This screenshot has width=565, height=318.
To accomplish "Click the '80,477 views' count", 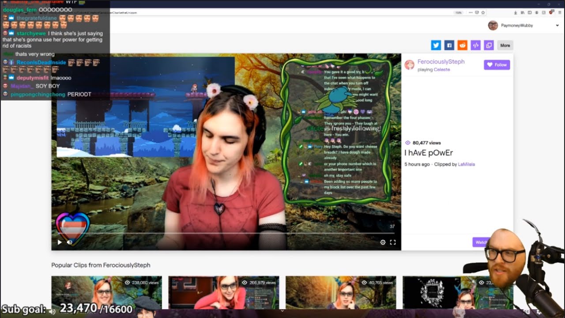I will [x=422, y=143].
